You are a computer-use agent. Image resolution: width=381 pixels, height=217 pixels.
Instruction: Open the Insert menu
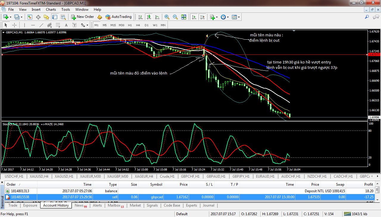(36, 10)
